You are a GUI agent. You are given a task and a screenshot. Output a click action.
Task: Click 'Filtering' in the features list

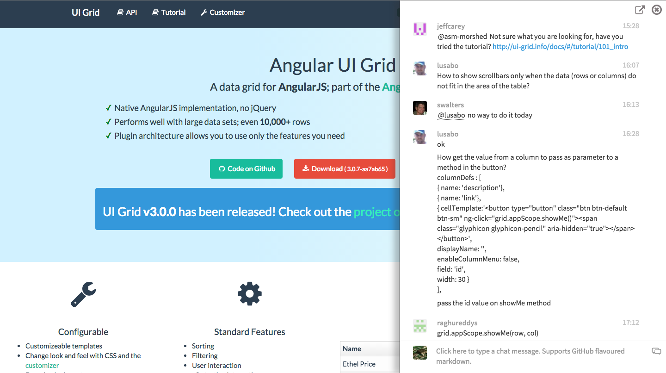[205, 356]
